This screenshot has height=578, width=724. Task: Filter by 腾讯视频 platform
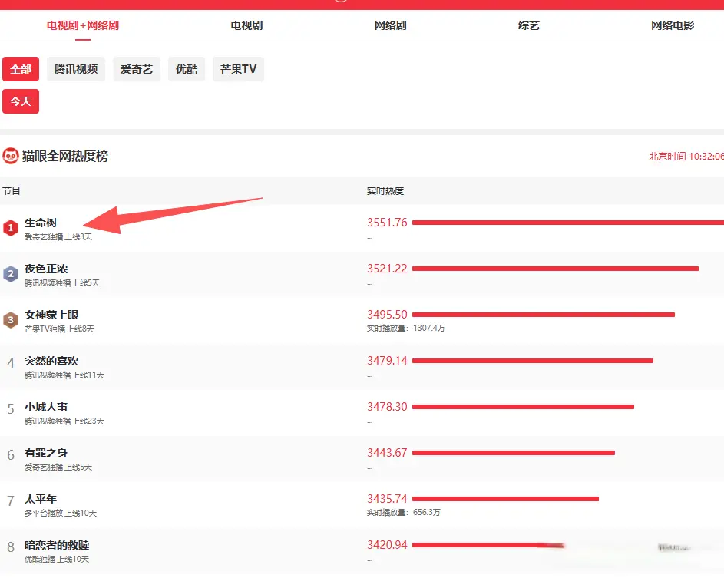(x=76, y=69)
